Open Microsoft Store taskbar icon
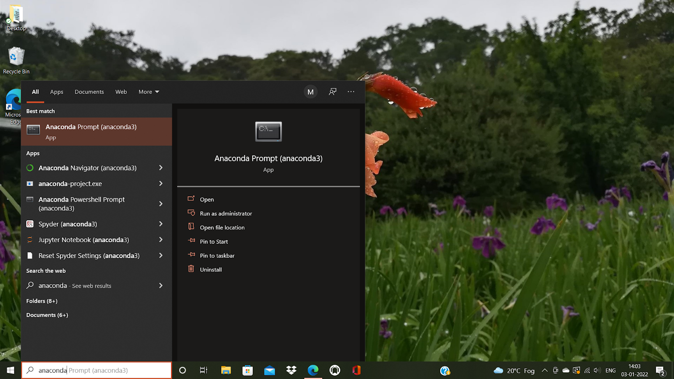674x379 pixels. (x=248, y=370)
